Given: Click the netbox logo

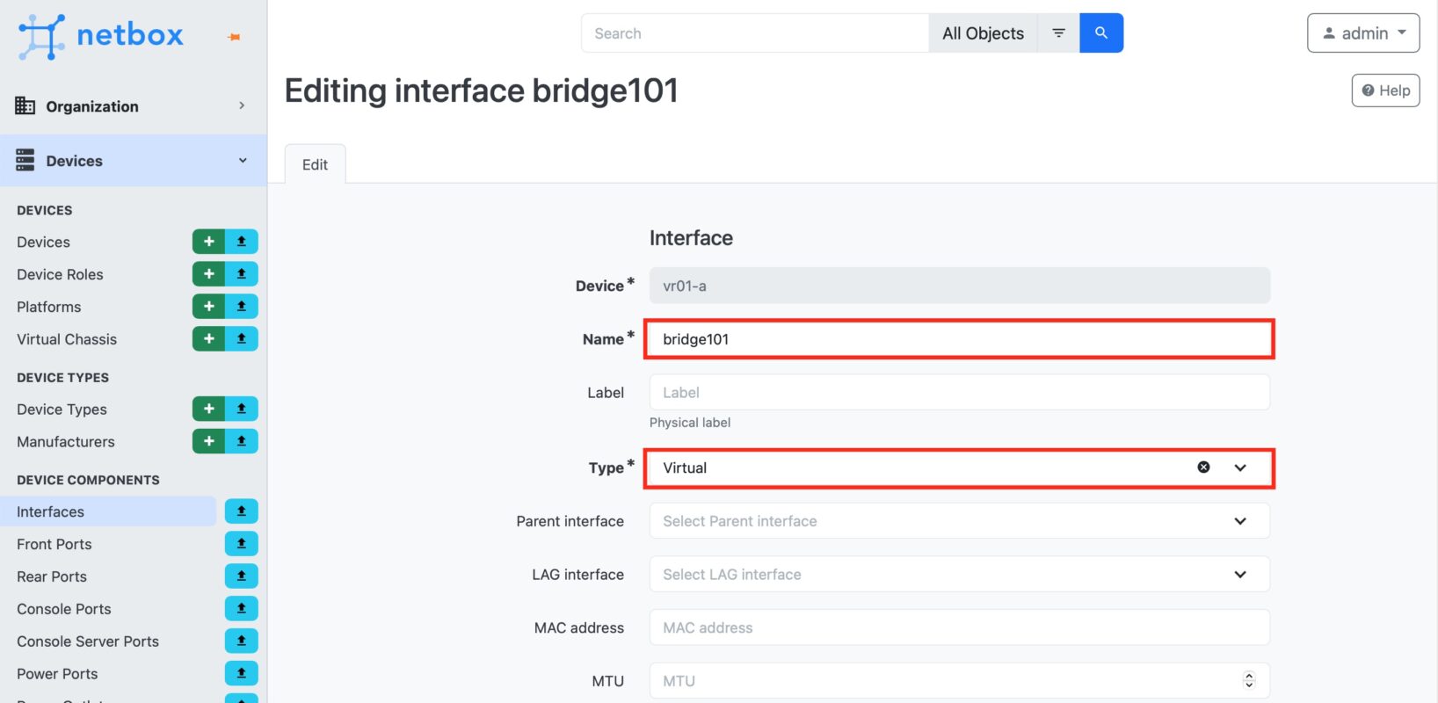Looking at the screenshot, I should click(x=101, y=36).
